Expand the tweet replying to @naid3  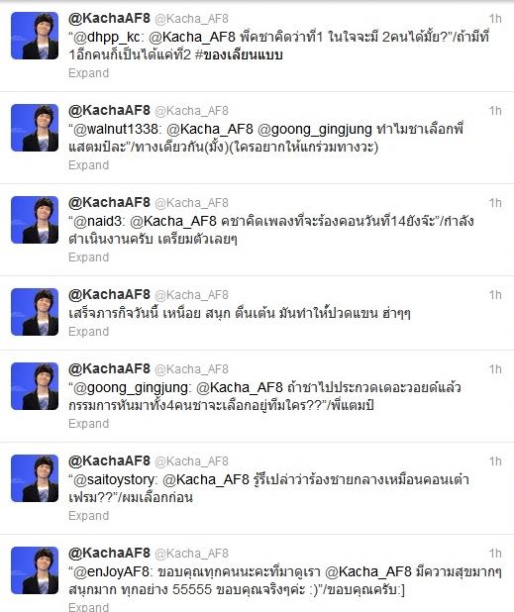[x=88, y=257]
